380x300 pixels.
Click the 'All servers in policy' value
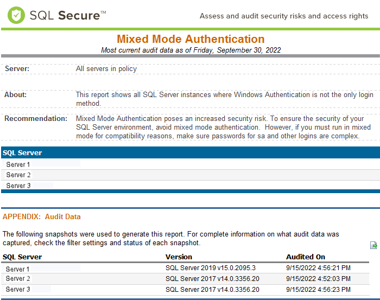coord(106,69)
